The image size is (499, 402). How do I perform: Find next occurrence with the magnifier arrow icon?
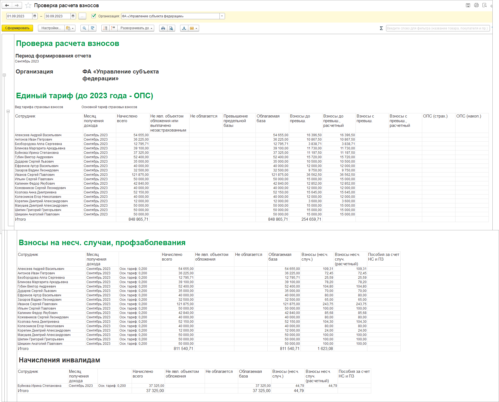(93, 28)
